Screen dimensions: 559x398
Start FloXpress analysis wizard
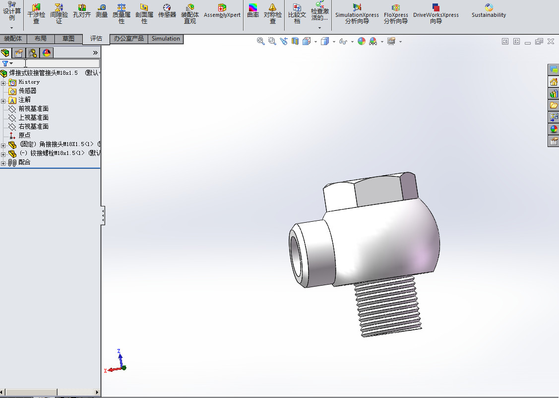396,13
